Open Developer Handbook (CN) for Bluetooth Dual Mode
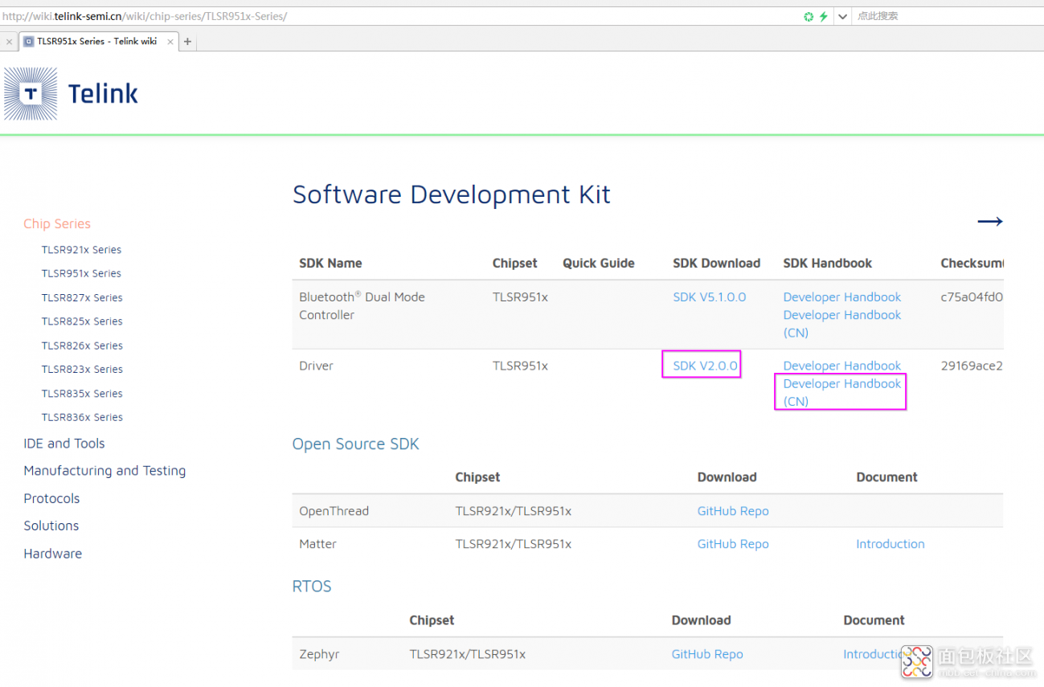Screen dimensions: 1044x687 click(842, 324)
